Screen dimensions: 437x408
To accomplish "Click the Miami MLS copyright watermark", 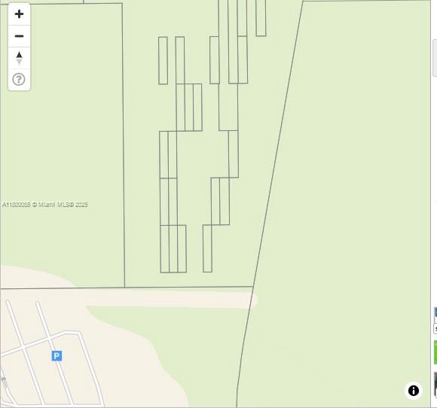I will click(x=45, y=205).
